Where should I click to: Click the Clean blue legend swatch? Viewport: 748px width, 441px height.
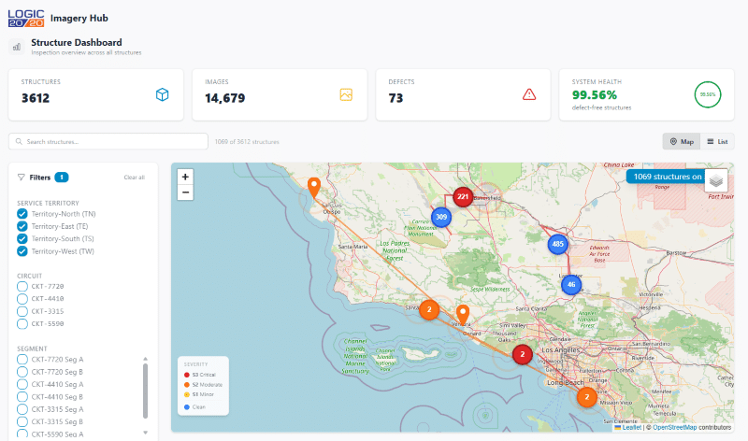pos(186,407)
